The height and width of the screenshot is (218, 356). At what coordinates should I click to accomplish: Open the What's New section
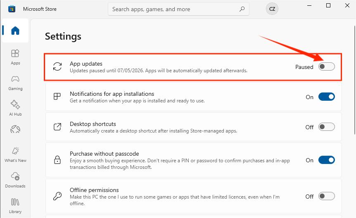coord(15,154)
